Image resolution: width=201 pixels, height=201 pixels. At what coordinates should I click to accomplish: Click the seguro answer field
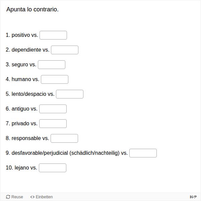point(52,65)
